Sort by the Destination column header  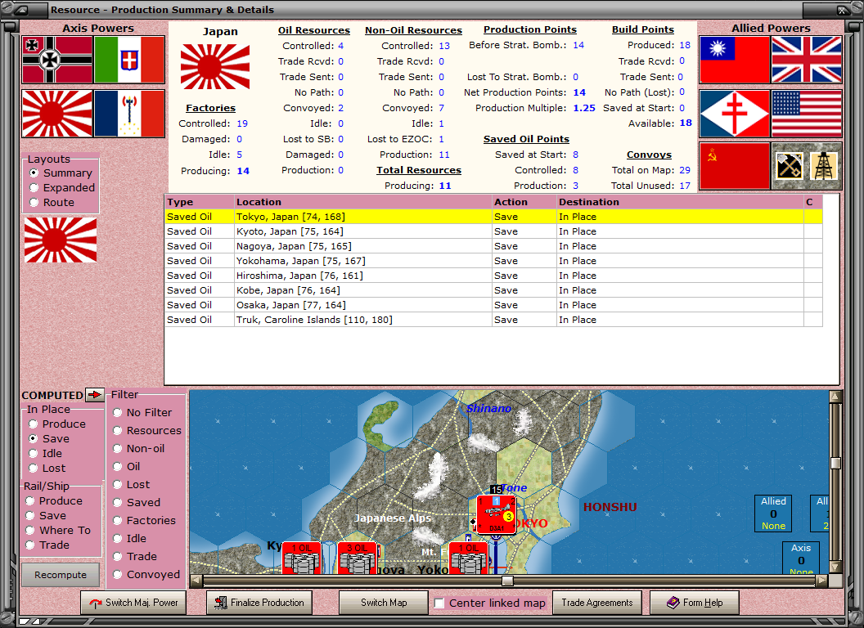(680, 202)
